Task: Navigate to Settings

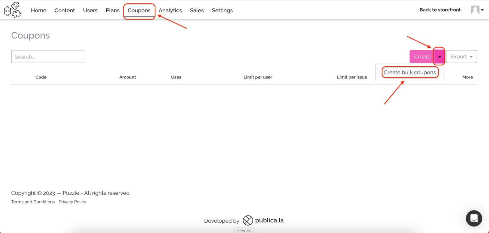Action: pos(222,10)
